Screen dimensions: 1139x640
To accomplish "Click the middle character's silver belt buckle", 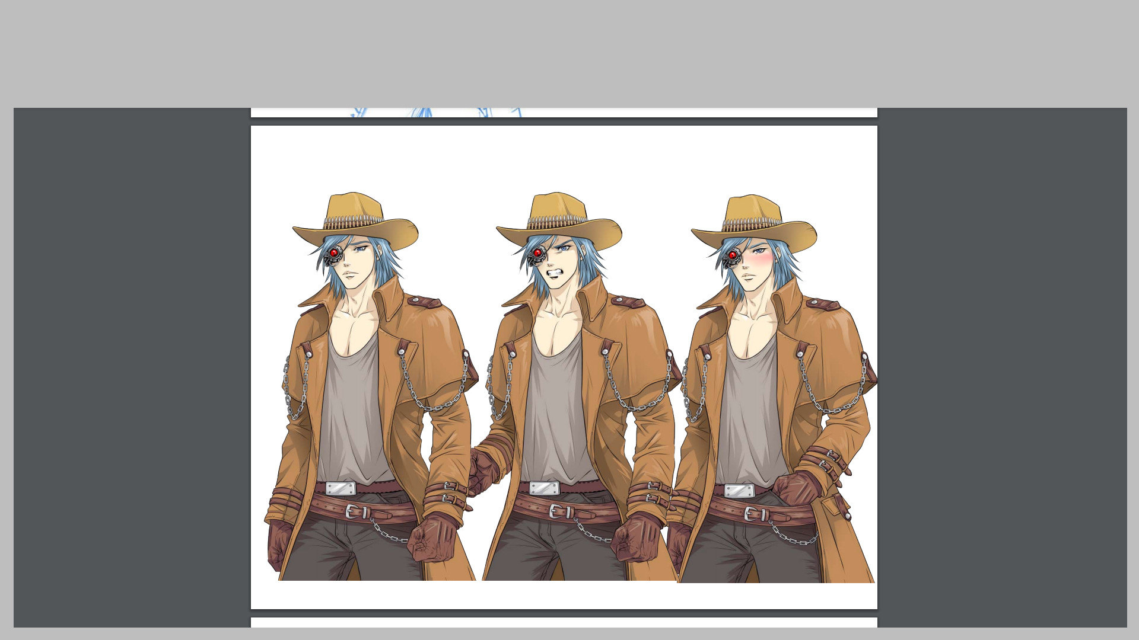I will pyautogui.click(x=544, y=488).
